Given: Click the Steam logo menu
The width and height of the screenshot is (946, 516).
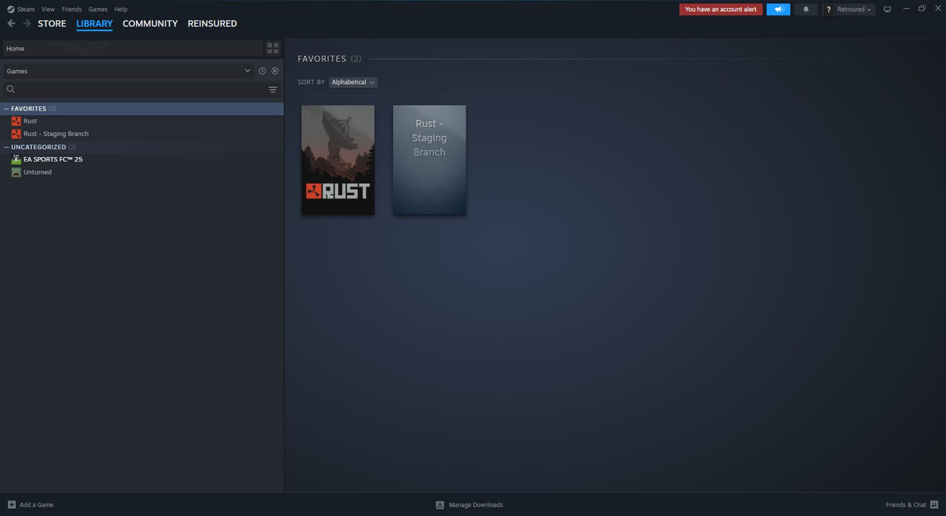Looking at the screenshot, I should (x=21, y=10).
